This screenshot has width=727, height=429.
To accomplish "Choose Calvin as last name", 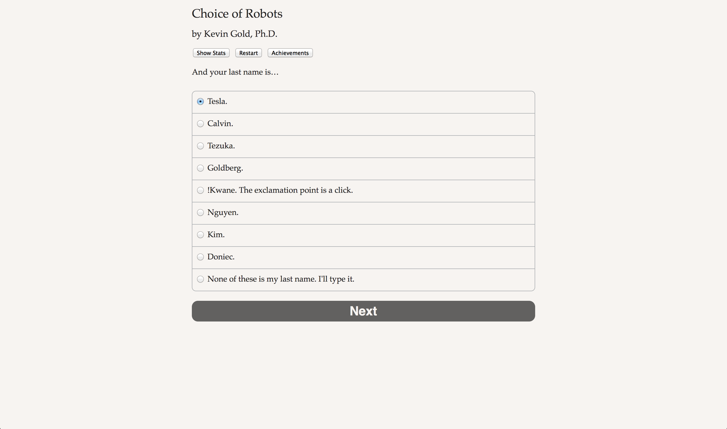I will click(x=200, y=124).
